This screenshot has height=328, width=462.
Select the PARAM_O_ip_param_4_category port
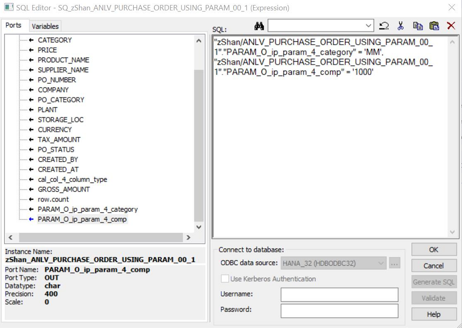click(88, 209)
